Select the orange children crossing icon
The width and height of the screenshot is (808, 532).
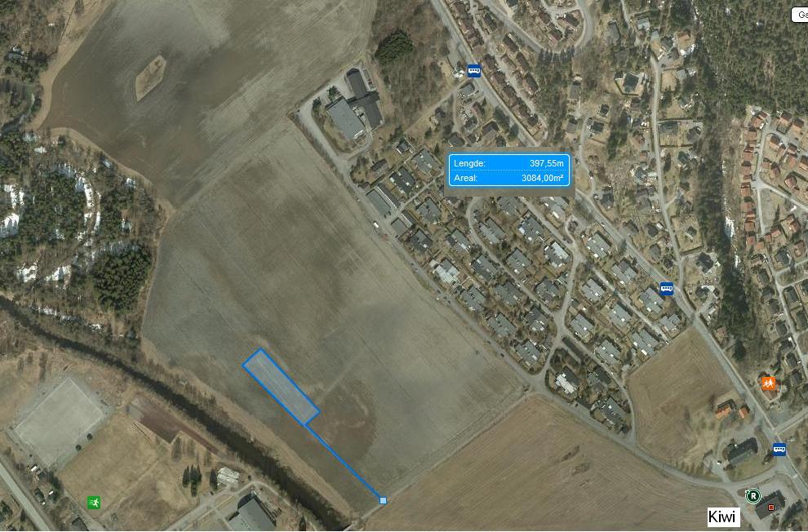(x=768, y=383)
